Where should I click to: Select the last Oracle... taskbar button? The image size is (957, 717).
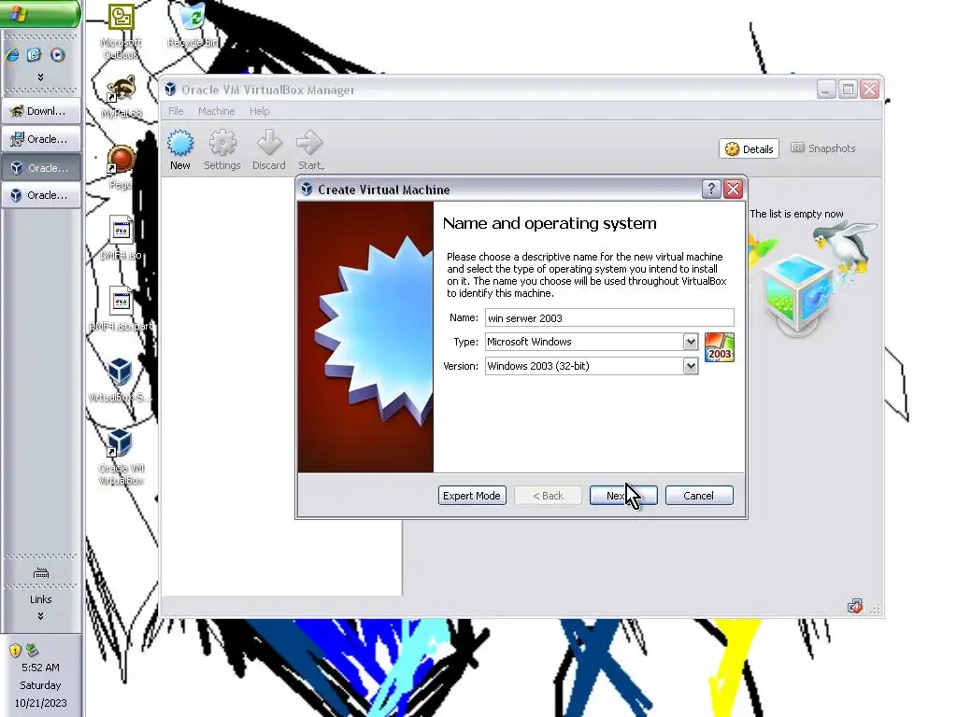point(41,195)
